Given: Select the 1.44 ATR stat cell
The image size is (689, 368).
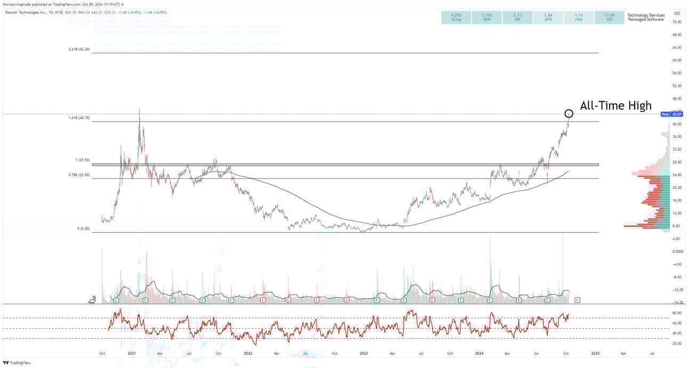Looking at the screenshot, I should (x=548, y=18).
